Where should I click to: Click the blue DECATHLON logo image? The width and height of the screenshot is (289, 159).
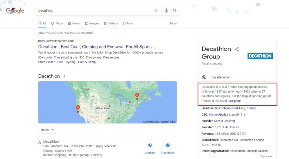point(260,56)
